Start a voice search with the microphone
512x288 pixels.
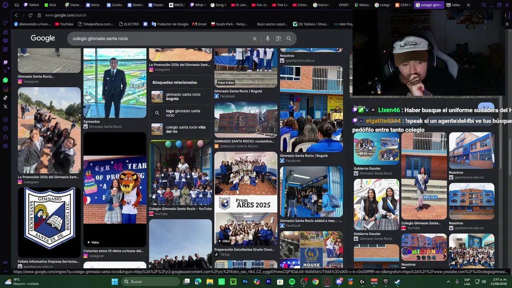point(268,38)
